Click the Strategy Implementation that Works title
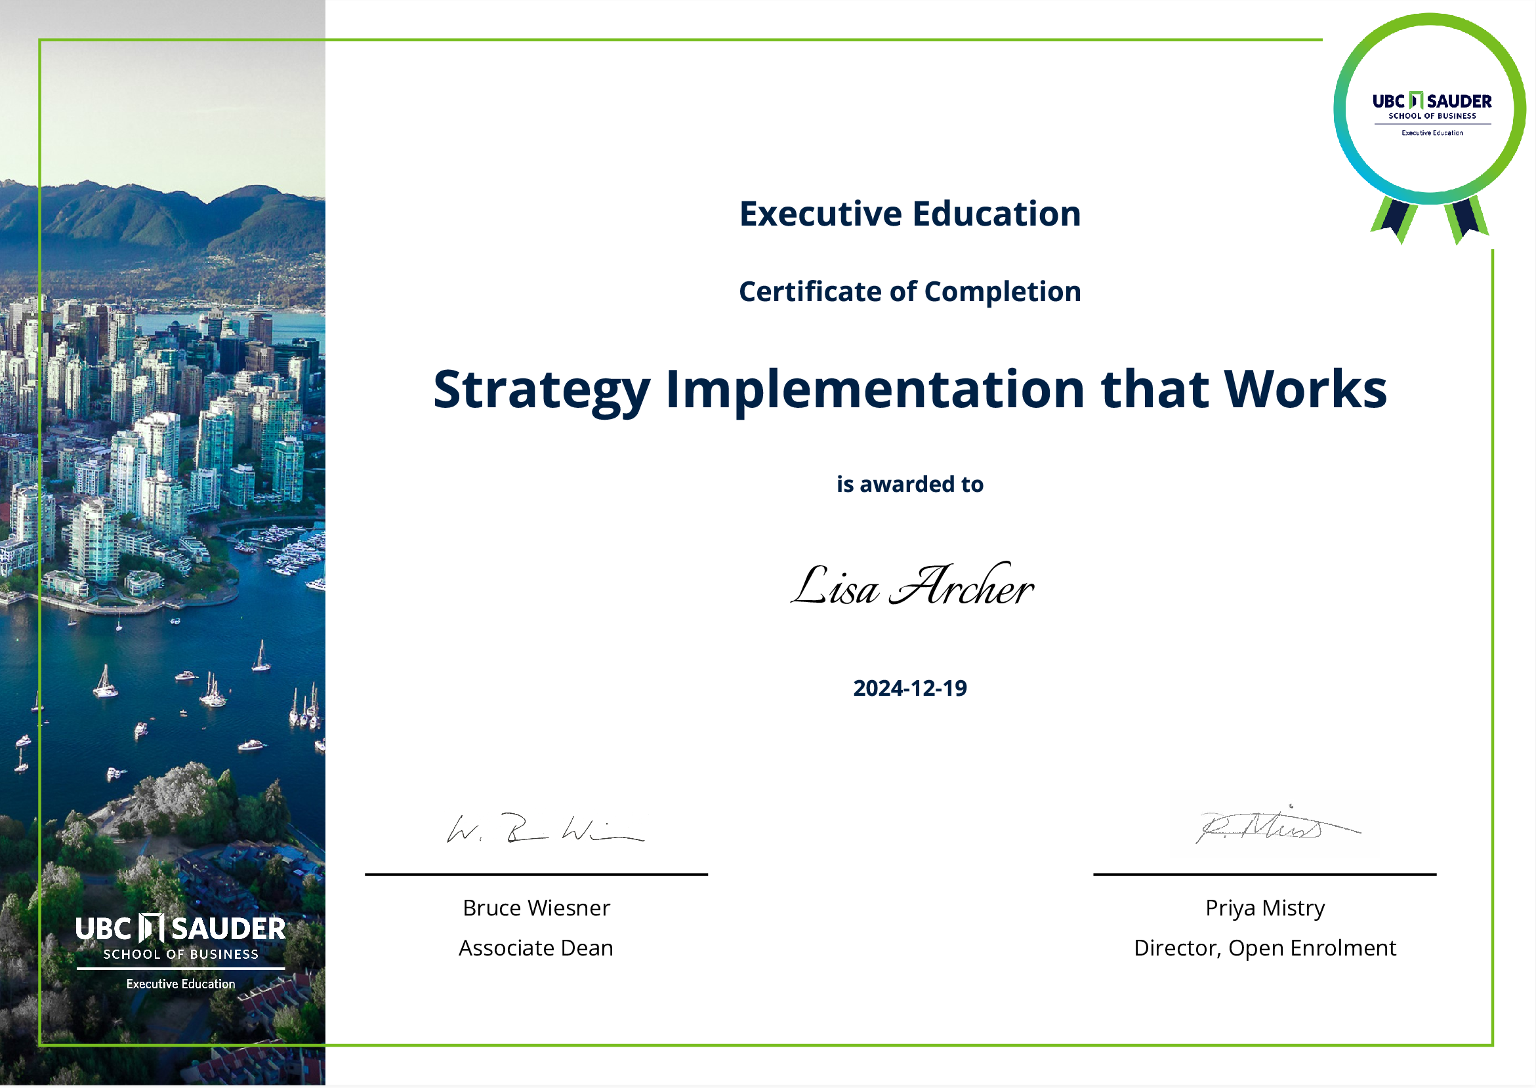Image resolution: width=1536 pixels, height=1088 pixels. (x=909, y=390)
